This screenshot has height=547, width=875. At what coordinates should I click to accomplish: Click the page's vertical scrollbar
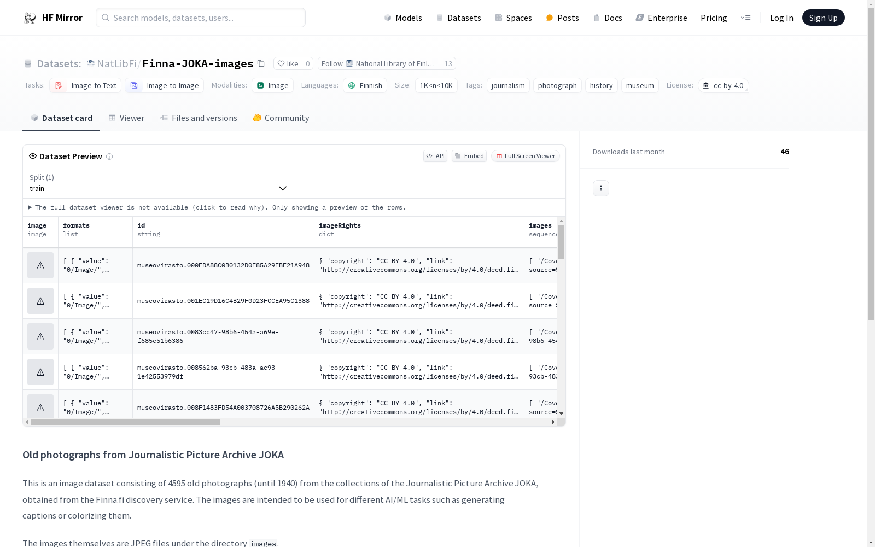click(871, 165)
